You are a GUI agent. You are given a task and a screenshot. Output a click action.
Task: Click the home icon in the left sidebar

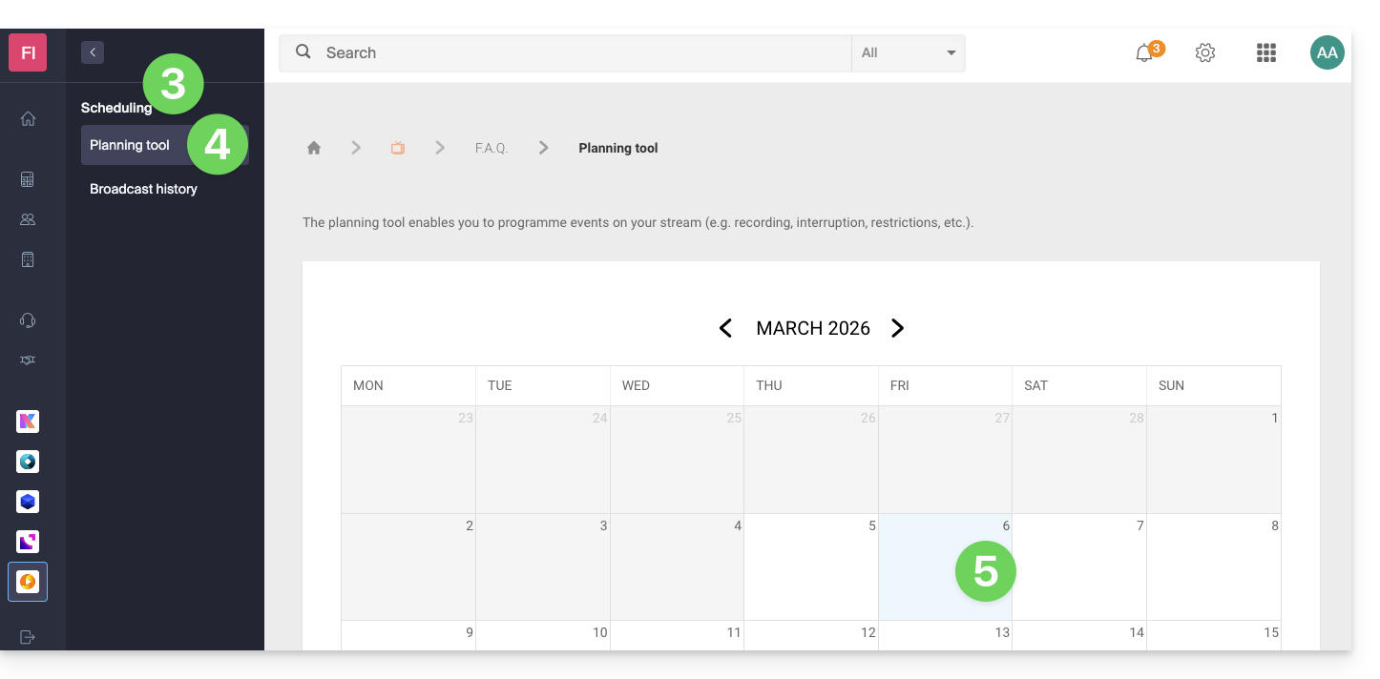[x=28, y=119]
